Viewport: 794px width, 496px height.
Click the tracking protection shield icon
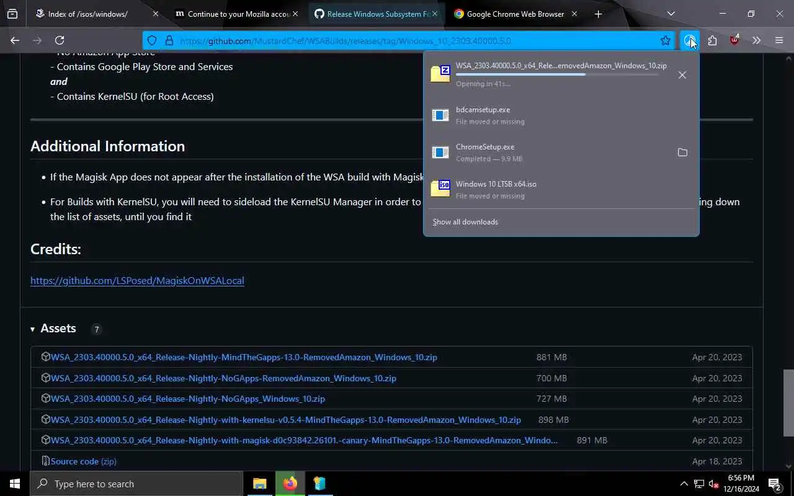pyautogui.click(x=152, y=41)
